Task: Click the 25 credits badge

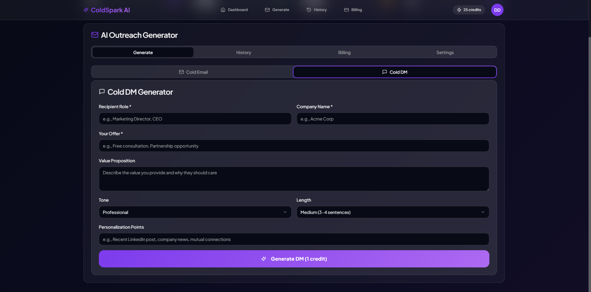Action: click(x=469, y=10)
